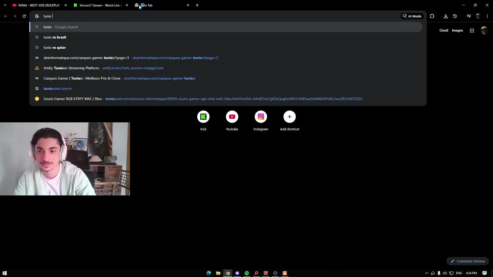Click the ENG language indicator

pos(459,273)
